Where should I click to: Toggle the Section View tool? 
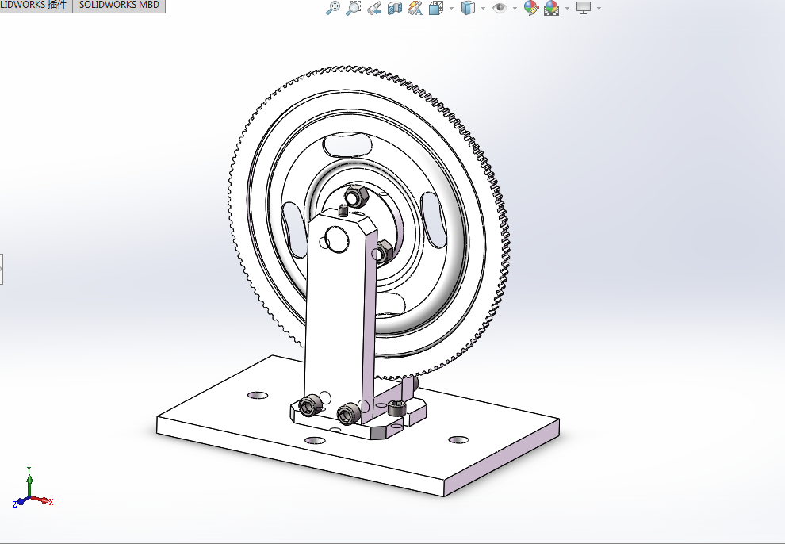395,7
